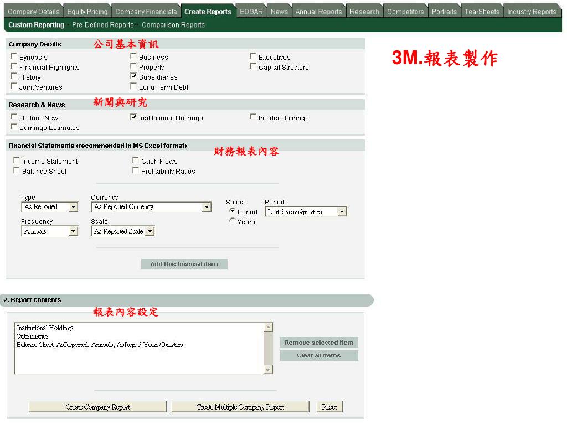Select Balance Sheet entry in report list
Viewport: 567px width, 425px height.
click(x=100, y=345)
